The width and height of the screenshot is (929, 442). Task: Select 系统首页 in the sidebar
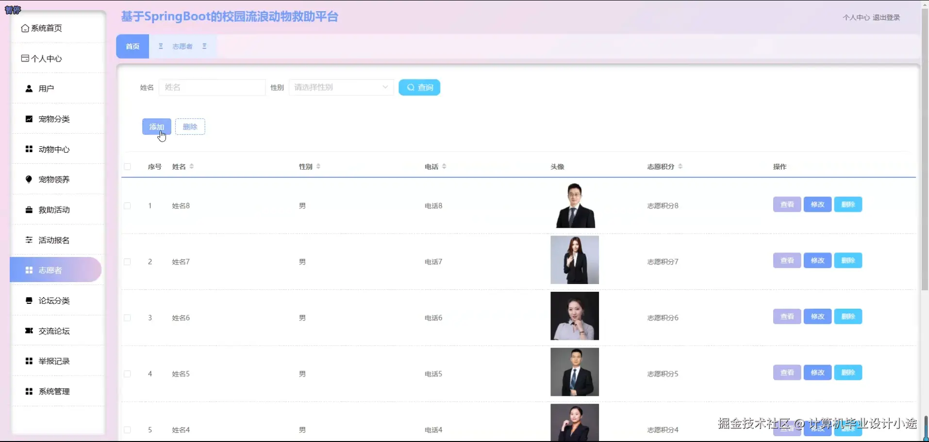click(58, 28)
